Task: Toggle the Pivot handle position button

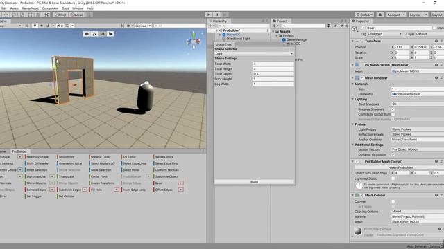Action: [x=60, y=15]
